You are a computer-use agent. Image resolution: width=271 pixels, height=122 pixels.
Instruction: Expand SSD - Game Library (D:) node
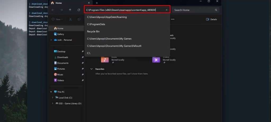click(x=52, y=104)
